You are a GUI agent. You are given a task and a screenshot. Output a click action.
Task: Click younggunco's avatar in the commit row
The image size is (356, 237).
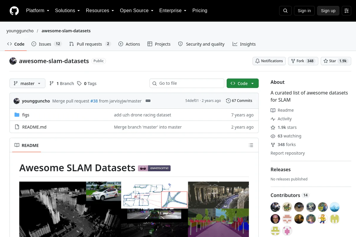point(17,101)
